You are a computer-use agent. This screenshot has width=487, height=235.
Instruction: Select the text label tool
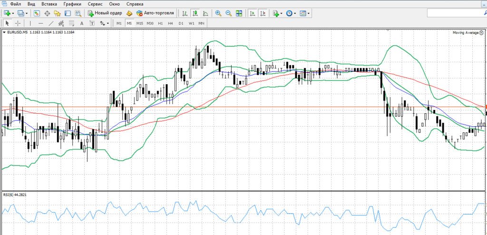pos(81,23)
